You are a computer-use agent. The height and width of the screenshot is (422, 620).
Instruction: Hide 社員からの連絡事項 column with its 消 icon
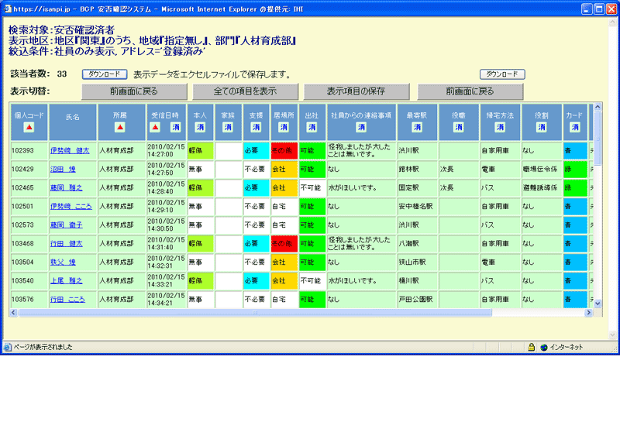point(361,127)
